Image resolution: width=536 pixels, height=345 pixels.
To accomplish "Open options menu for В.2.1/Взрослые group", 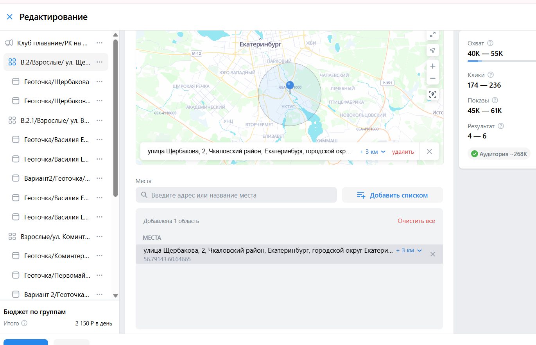I will pyautogui.click(x=99, y=120).
